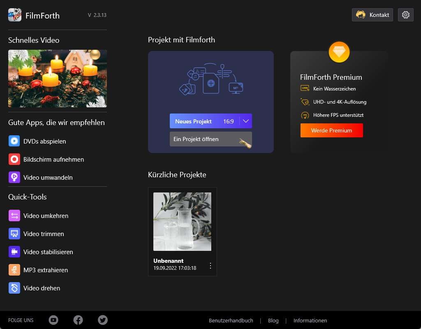Click the Schnelles Video heading
Screen dimensions: 421x329
tap(34, 40)
